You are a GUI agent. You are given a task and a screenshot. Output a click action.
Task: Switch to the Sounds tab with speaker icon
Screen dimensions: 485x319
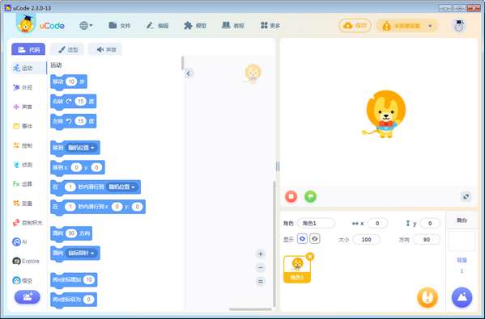(105, 49)
